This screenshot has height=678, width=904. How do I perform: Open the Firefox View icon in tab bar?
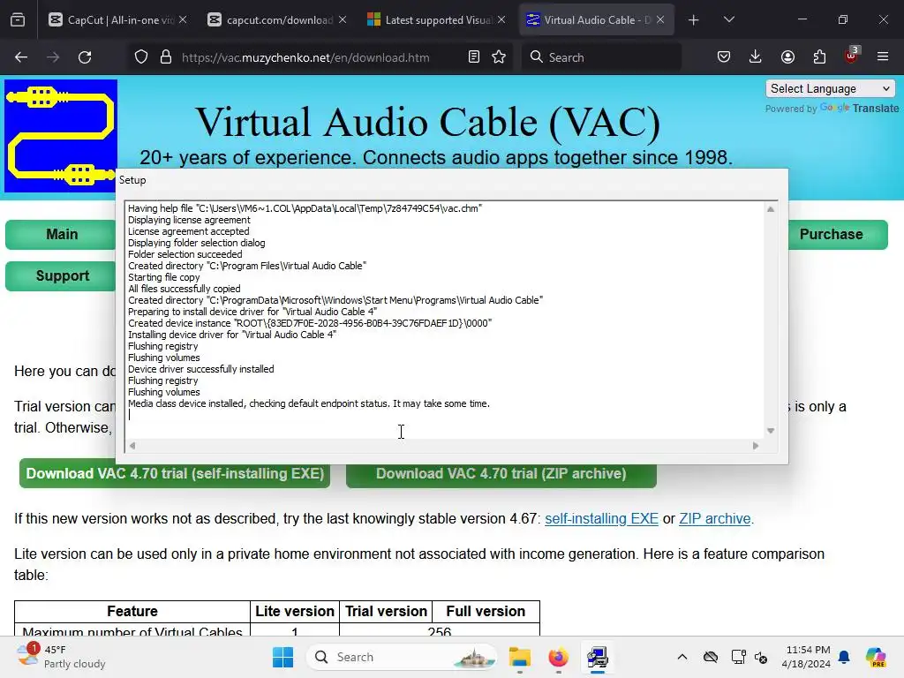[18, 20]
